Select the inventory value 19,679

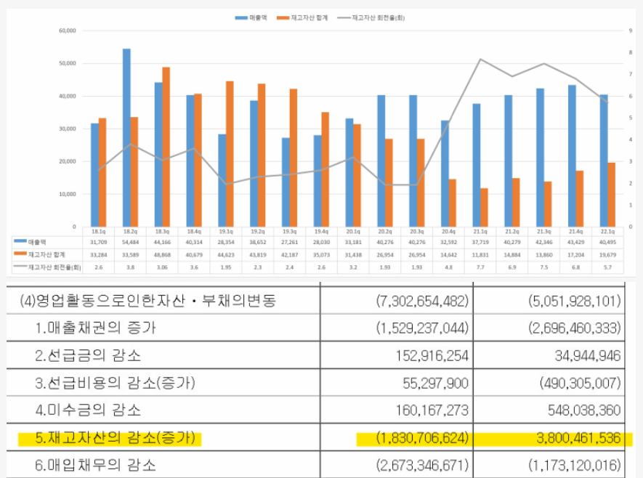click(607, 255)
